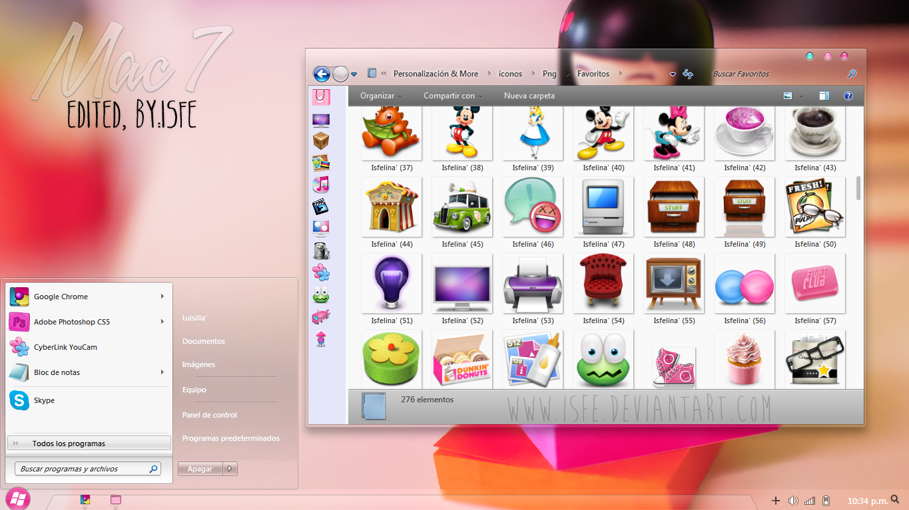Viewport: 909px width, 510px height.
Task: Open Google Chrome from the Start menu
Action: 88,297
